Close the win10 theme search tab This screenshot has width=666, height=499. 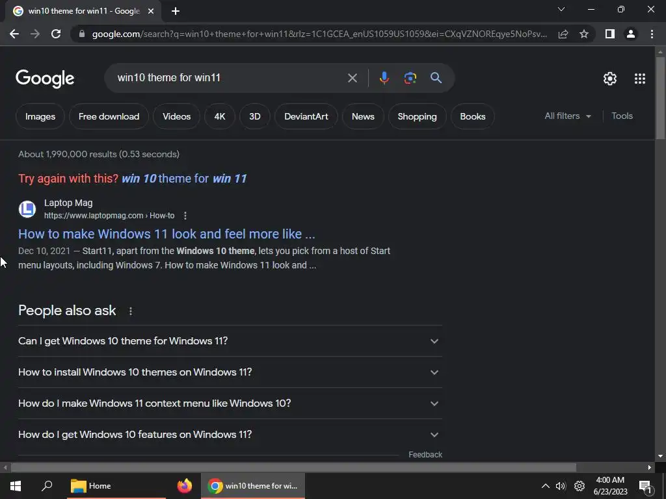[151, 11]
